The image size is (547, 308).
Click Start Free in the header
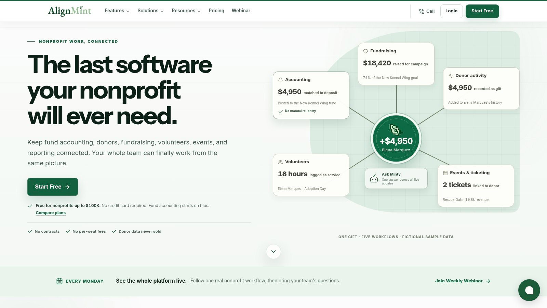point(482,11)
